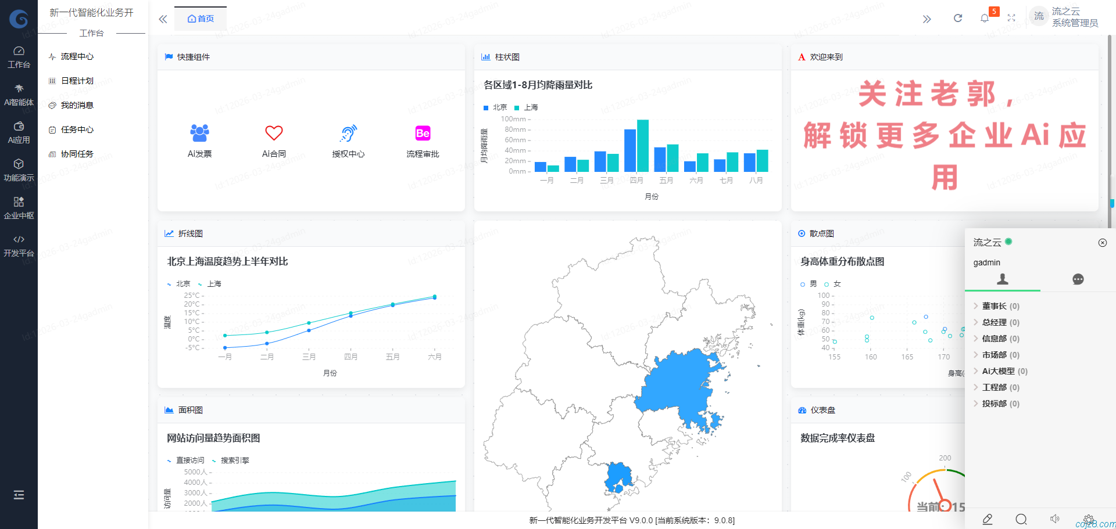1116x529 pixels.
Task: Open 任务中心 in the side menu
Action: (77, 129)
